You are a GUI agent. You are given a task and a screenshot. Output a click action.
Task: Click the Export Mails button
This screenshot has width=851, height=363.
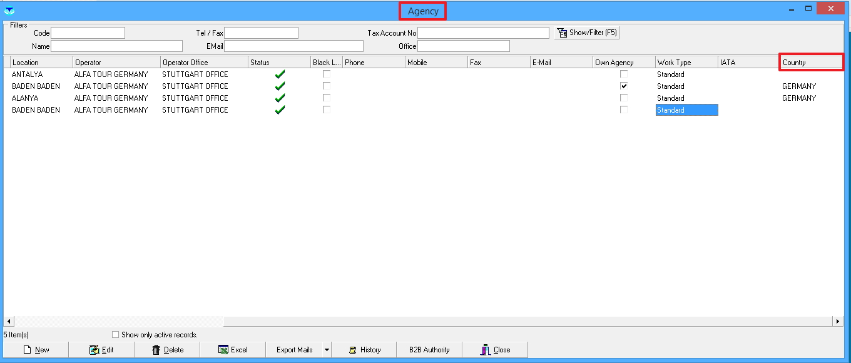[294, 350]
